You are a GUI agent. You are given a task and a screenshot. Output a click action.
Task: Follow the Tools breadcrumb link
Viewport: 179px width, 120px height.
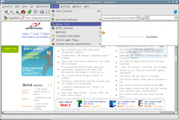36,34
